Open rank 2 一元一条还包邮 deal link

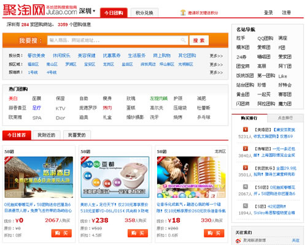[x=274, y=152]
